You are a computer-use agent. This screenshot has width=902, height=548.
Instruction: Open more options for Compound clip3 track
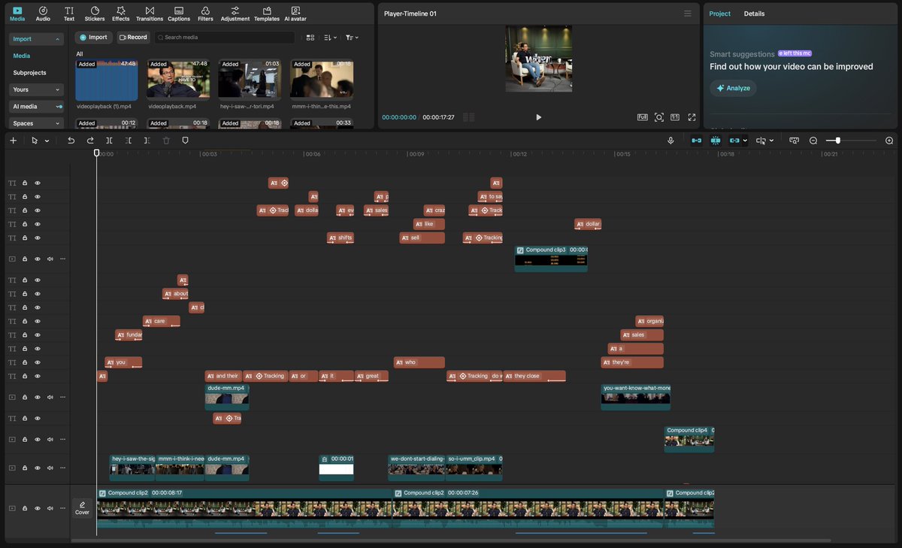coord(62,259)
